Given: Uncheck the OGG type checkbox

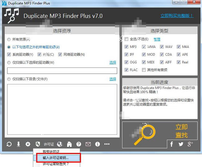Looking at the screenshot, I should [x=126, y=62].
